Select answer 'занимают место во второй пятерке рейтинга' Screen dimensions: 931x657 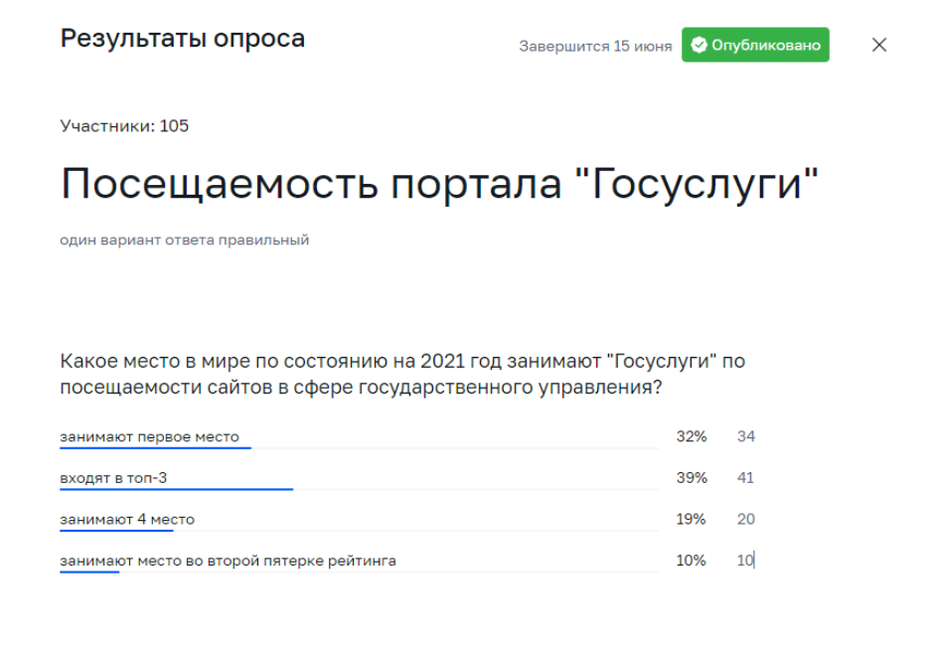point(228,561)
